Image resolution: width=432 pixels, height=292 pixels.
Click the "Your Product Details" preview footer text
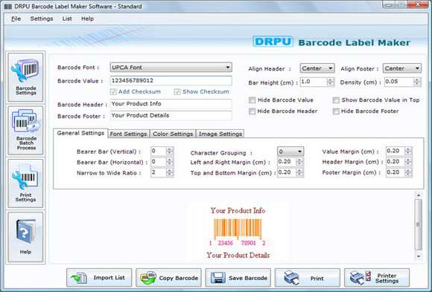point(238,255)
